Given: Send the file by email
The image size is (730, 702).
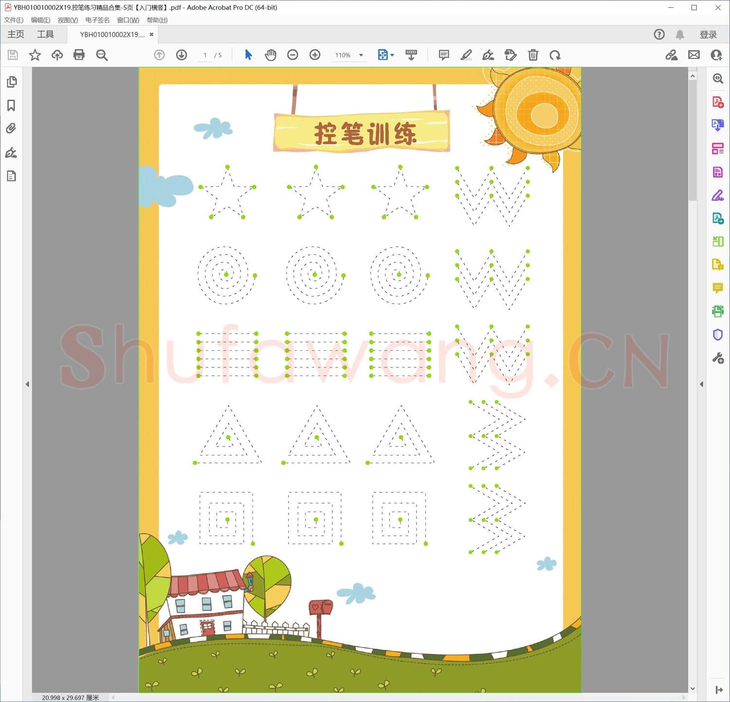Looking at the screenshot, I should 694,55.
